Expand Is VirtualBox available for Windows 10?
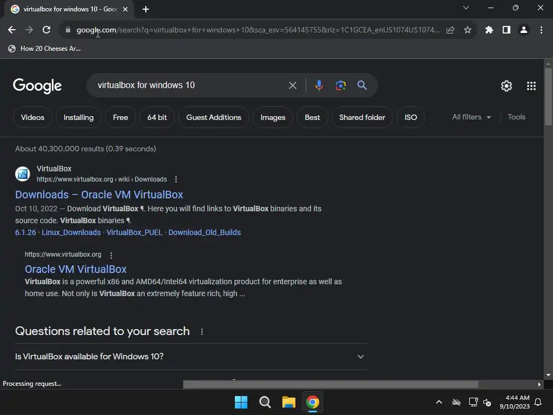553x415 pixels. [191, 357]
